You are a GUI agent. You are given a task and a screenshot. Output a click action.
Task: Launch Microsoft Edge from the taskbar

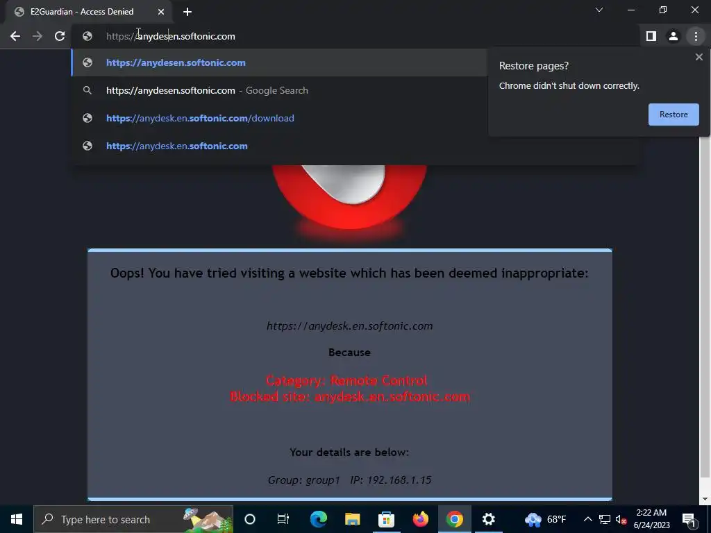(x=318, y=519)
